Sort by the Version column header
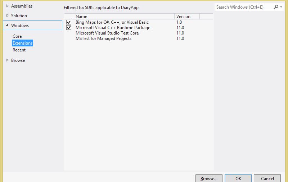The height and width of the screenshot is (182, 288). tap(187, 16)
